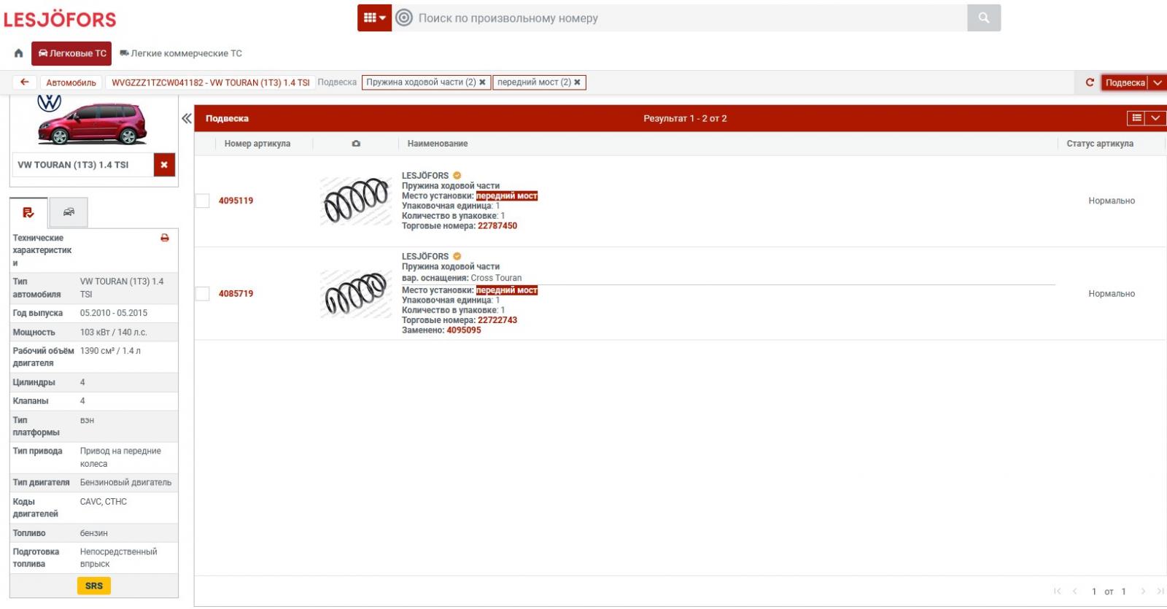Remove the Пружина ходовой части filter
This screenshot has width=1167, height=609.
(482, 82)
